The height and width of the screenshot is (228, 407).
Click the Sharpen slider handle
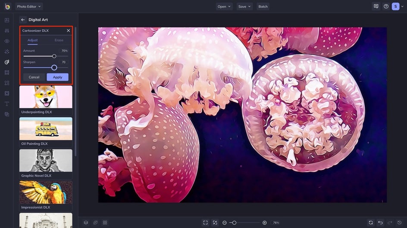[x=54, y=67]
